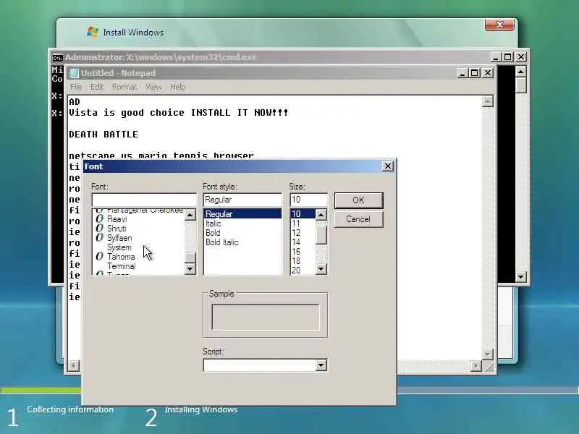
Task: Click cmd window scroll up arrow
Action: pyautogui.click(x=520, y=72)
